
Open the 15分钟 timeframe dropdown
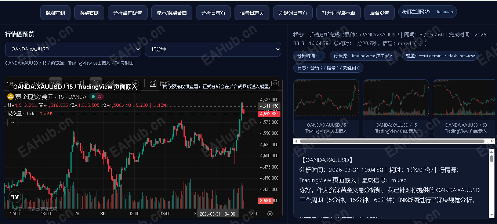click(x=213, y=49)
